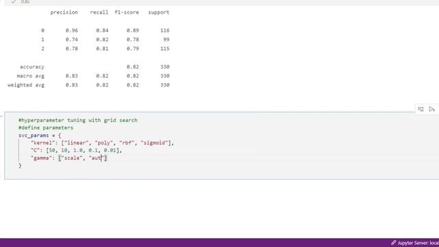Click the "poly" string in kernel list
Viewport: 439px width, 247px height.
coord(104,143)
